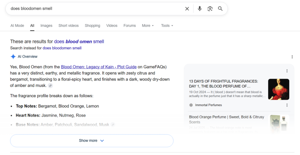300x155 pixels.
Task: Select the All results tab
Action: (32, 26)
